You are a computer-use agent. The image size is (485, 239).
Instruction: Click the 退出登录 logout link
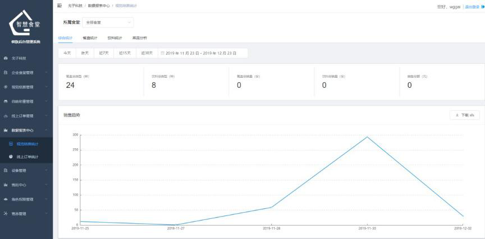472,7
